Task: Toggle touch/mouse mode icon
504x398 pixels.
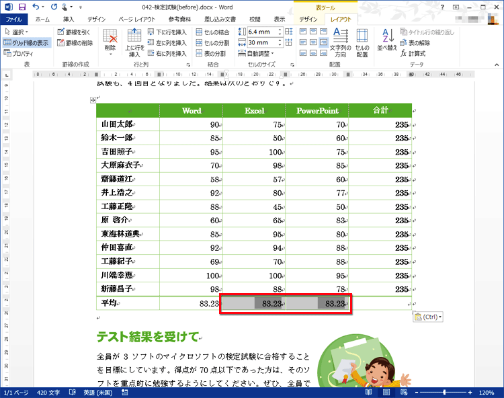Action: [x=65, y=7]
